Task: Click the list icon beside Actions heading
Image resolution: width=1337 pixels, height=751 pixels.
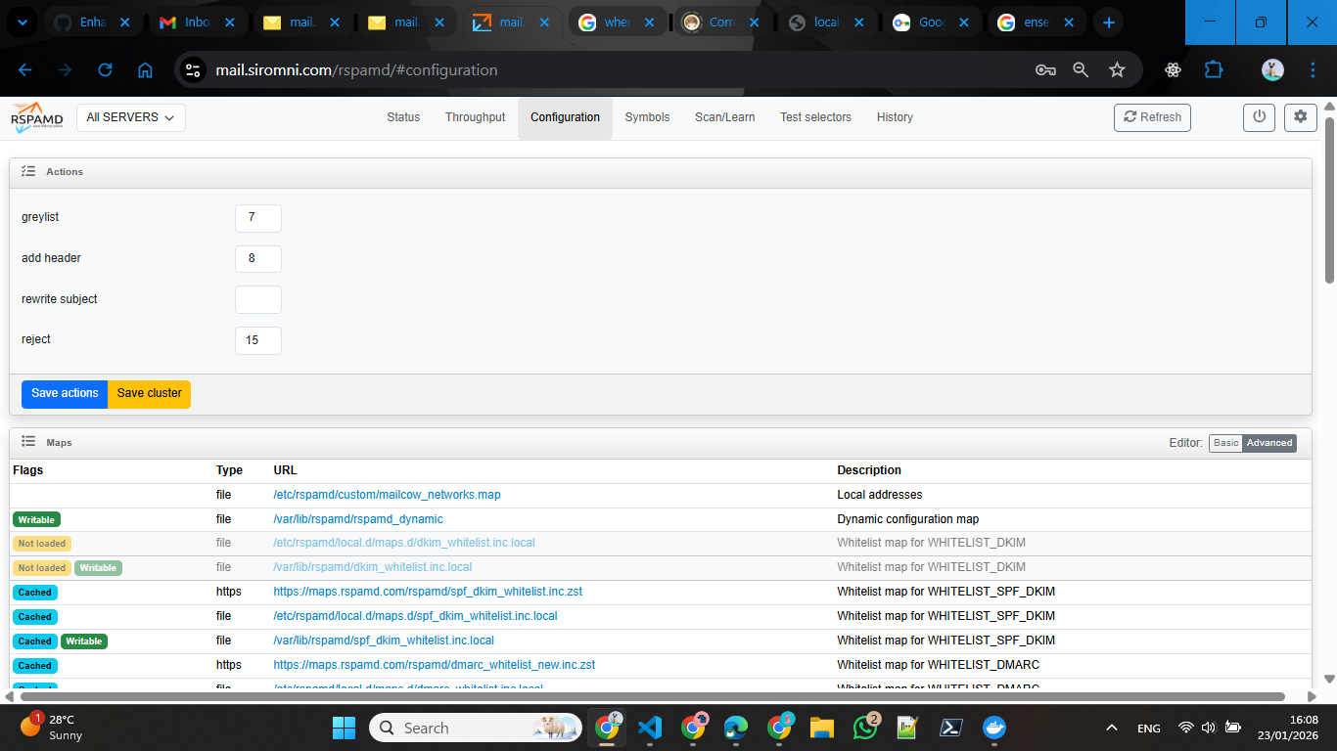Action: pyautogui.click(x=28, y=171)
